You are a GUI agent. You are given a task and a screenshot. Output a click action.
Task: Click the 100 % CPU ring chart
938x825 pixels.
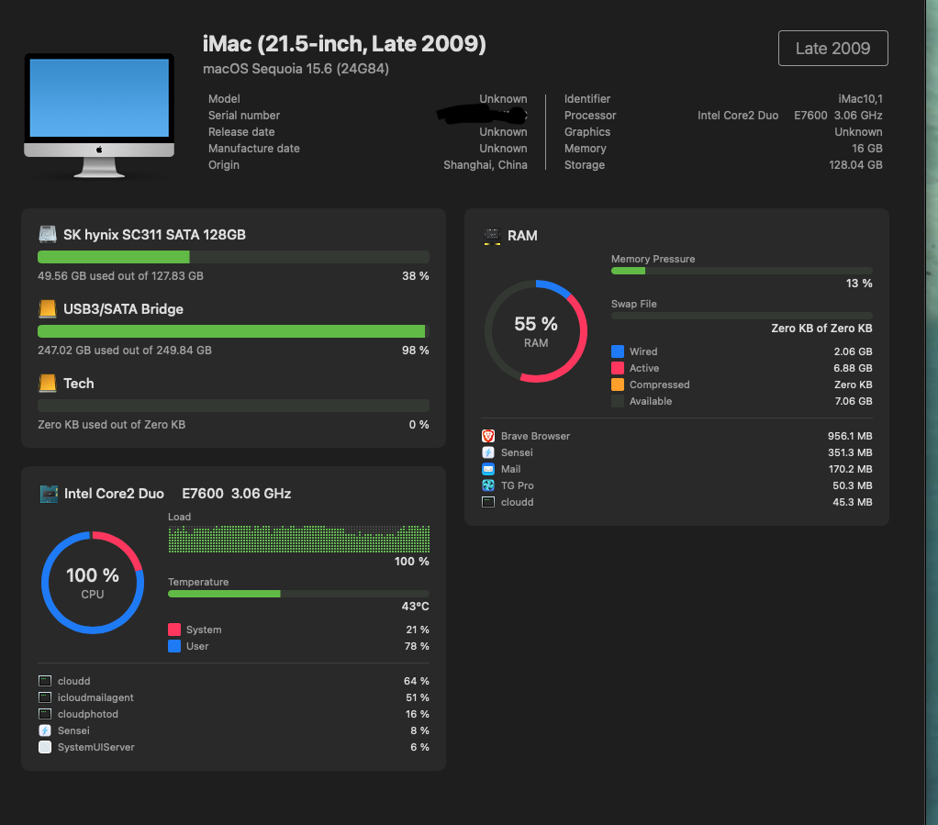(x=93, y=583)
